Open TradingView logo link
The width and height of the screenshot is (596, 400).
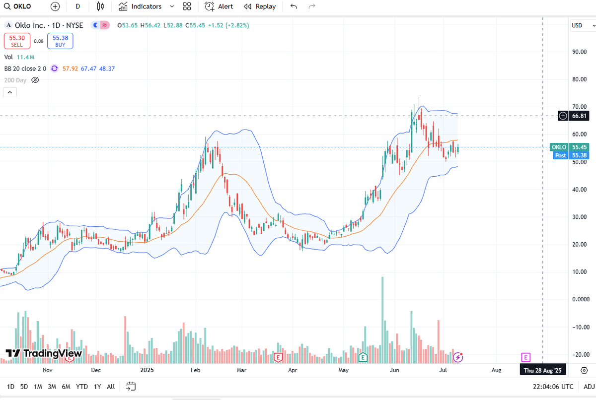coord(44,353)
